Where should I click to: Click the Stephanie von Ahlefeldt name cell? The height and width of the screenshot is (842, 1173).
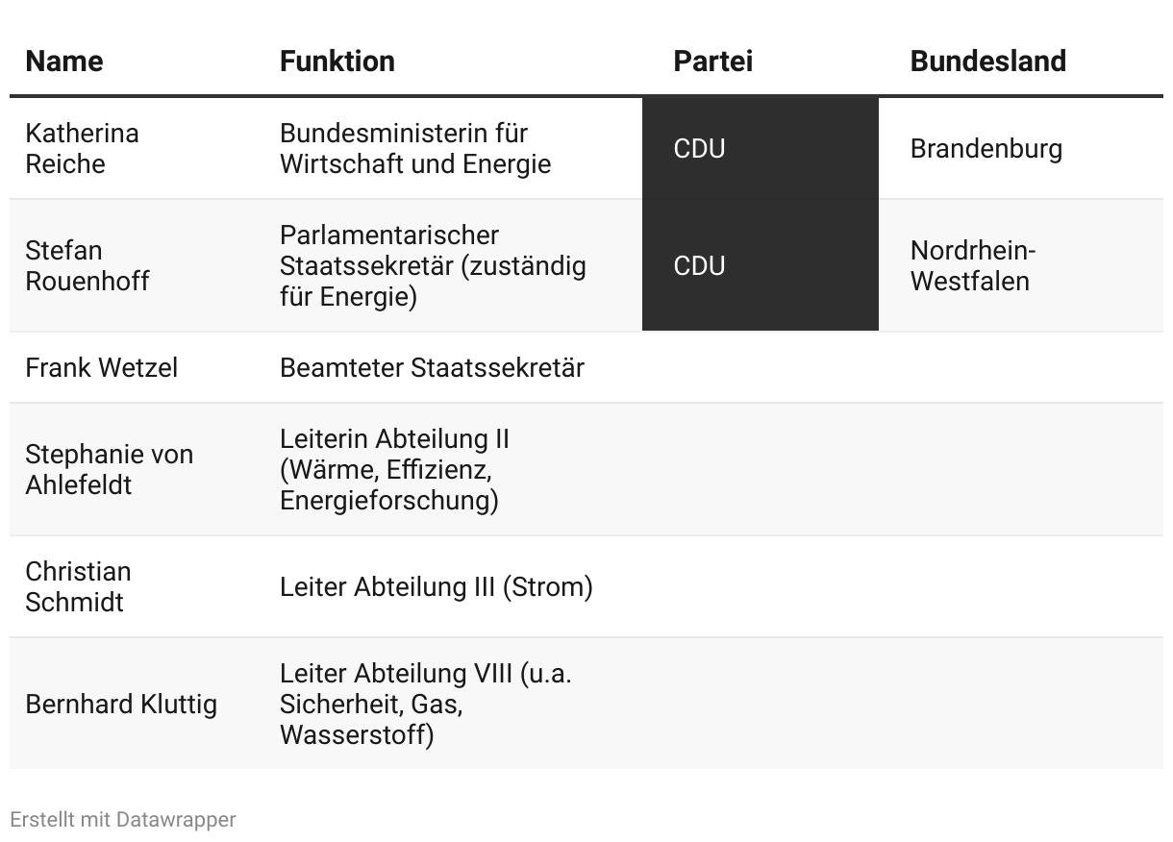137,469
